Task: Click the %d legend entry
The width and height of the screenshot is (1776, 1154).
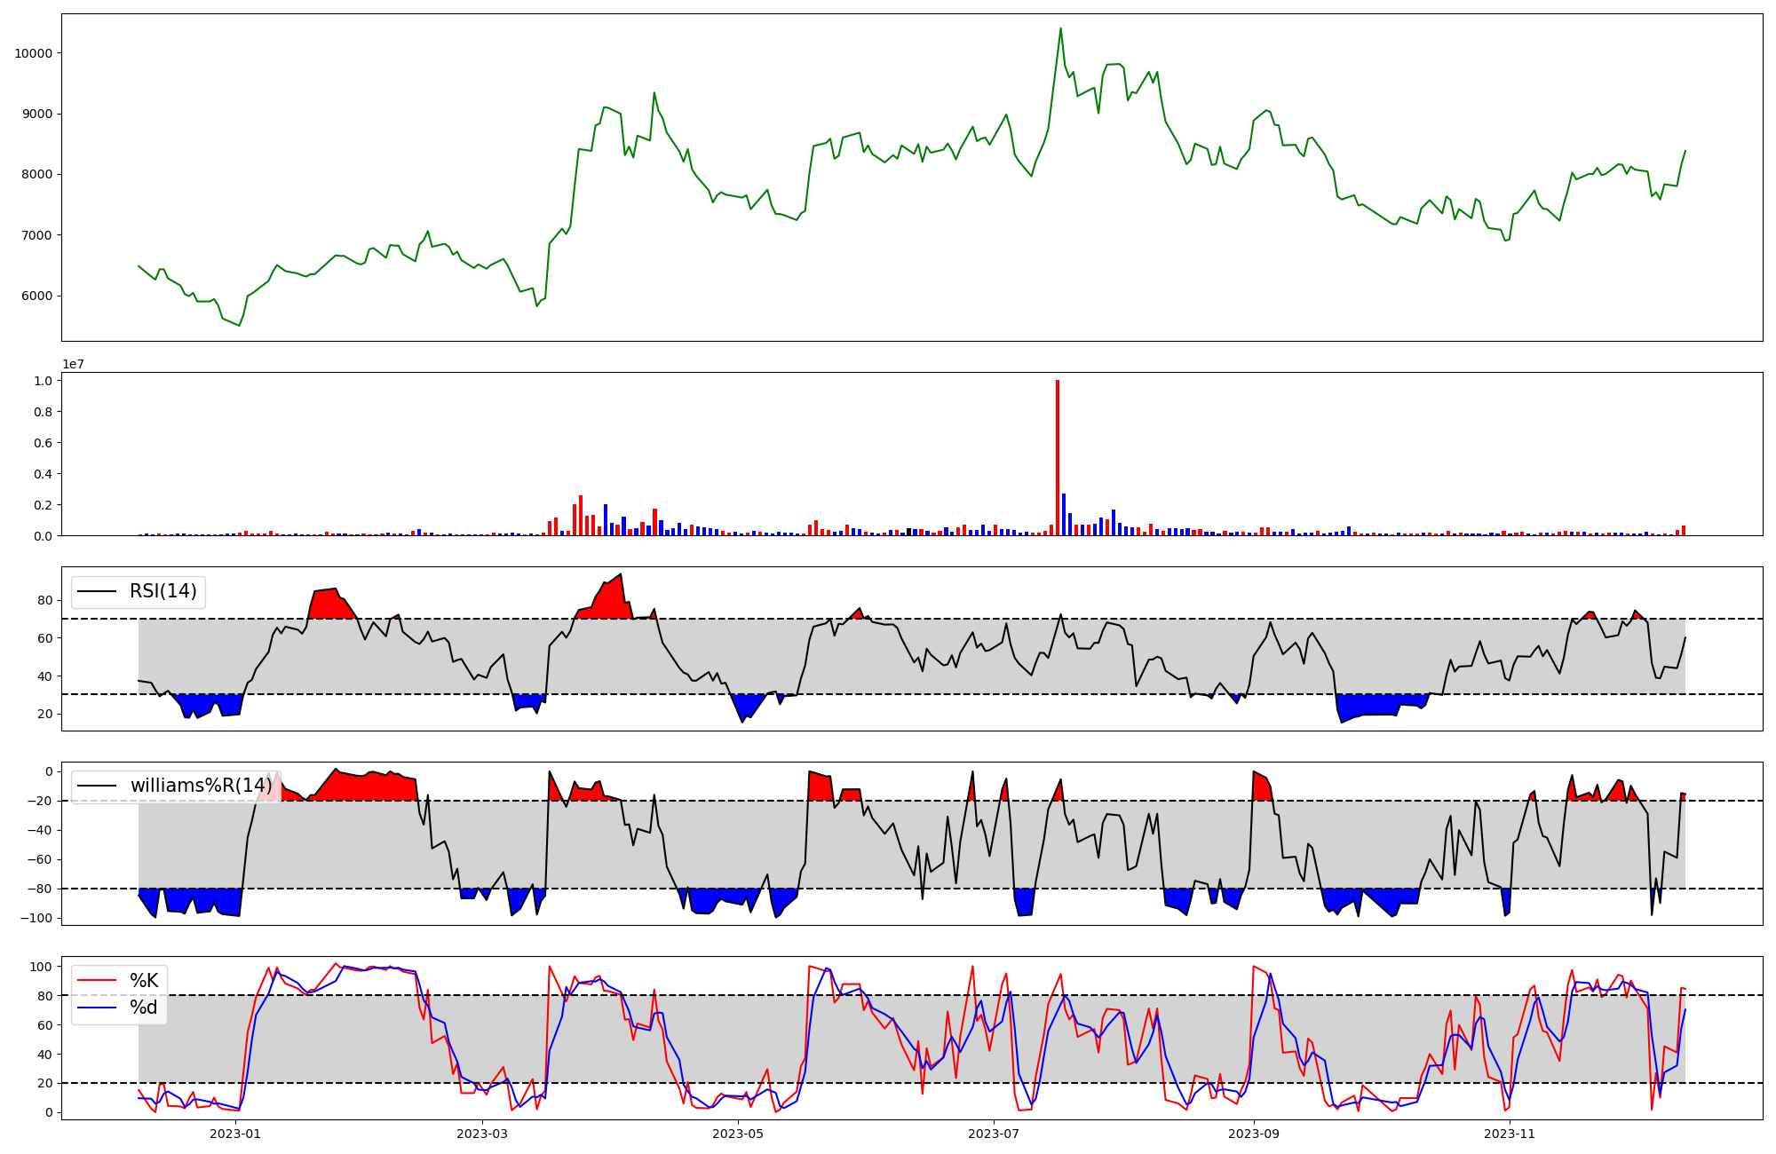Action: [144, 1008]
